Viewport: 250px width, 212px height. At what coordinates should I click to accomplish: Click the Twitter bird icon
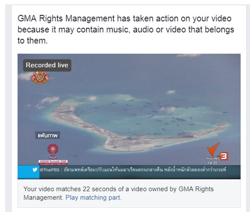tap(35, 170)
